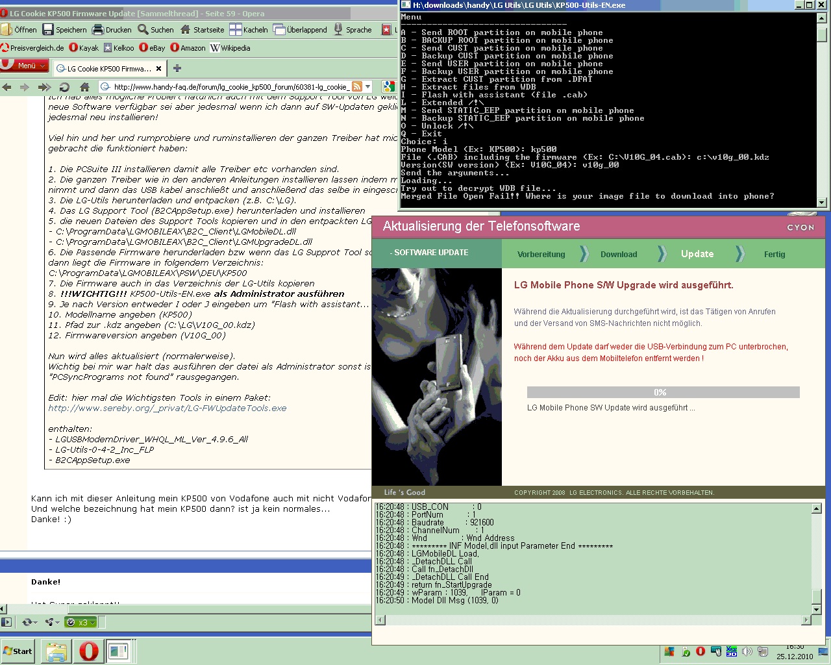This screenshot has width=831, height=665.
Task: Click the LG log horizontal scroll right arrow
Action: coord(806,620)
